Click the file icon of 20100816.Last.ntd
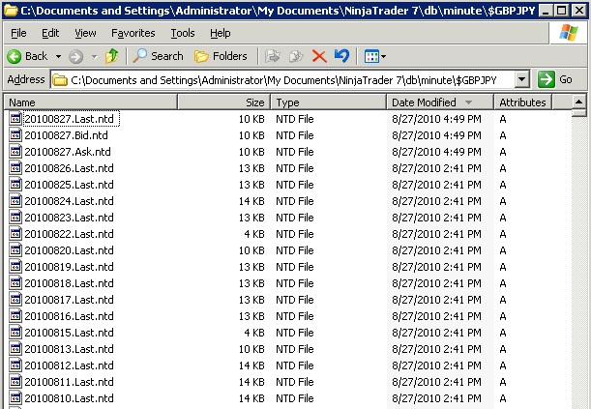This screenshot has height=409, width=591. 15,316
